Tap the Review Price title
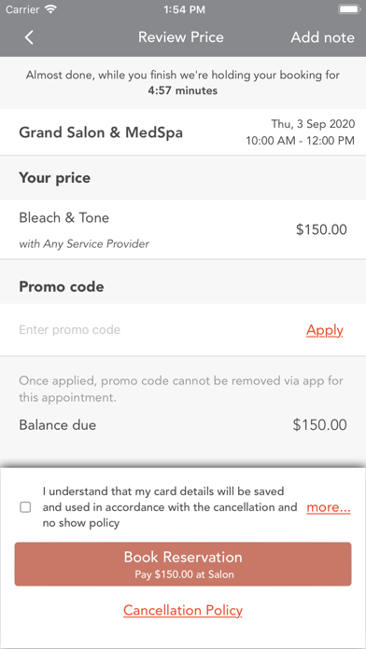 coord(181,37)
